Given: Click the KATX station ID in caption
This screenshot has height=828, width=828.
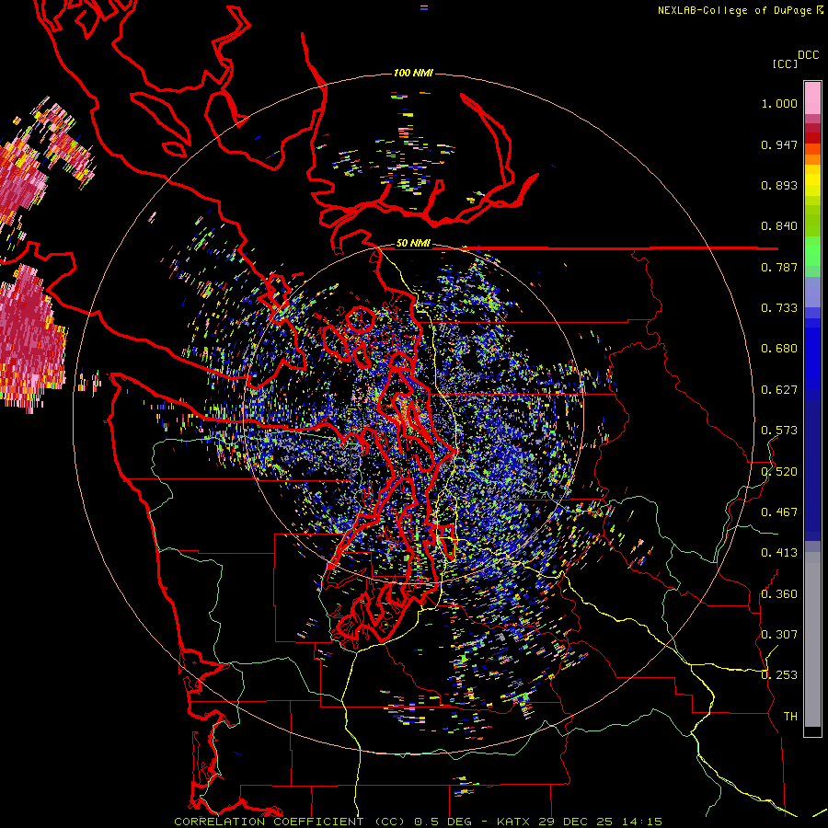Looking at the screenshot, I should 514,822.
